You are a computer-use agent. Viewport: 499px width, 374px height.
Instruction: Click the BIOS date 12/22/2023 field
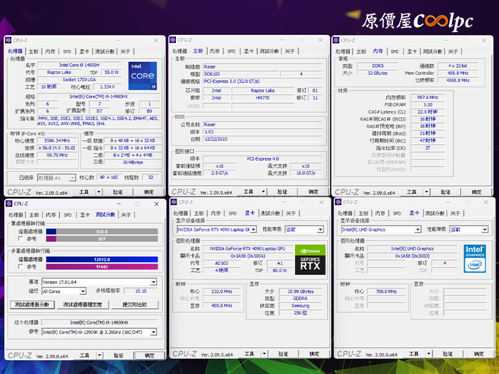click(263, 139)
